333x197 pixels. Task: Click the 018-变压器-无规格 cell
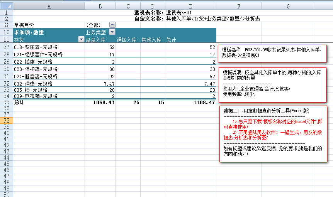coord(49,47)
